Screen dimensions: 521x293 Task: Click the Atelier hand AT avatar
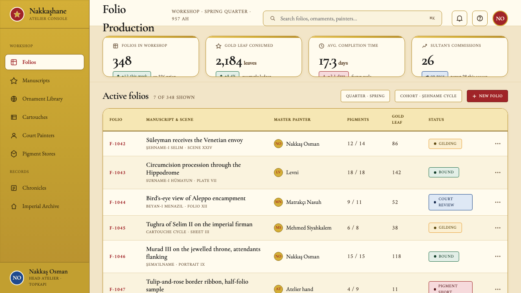point(278,289)
